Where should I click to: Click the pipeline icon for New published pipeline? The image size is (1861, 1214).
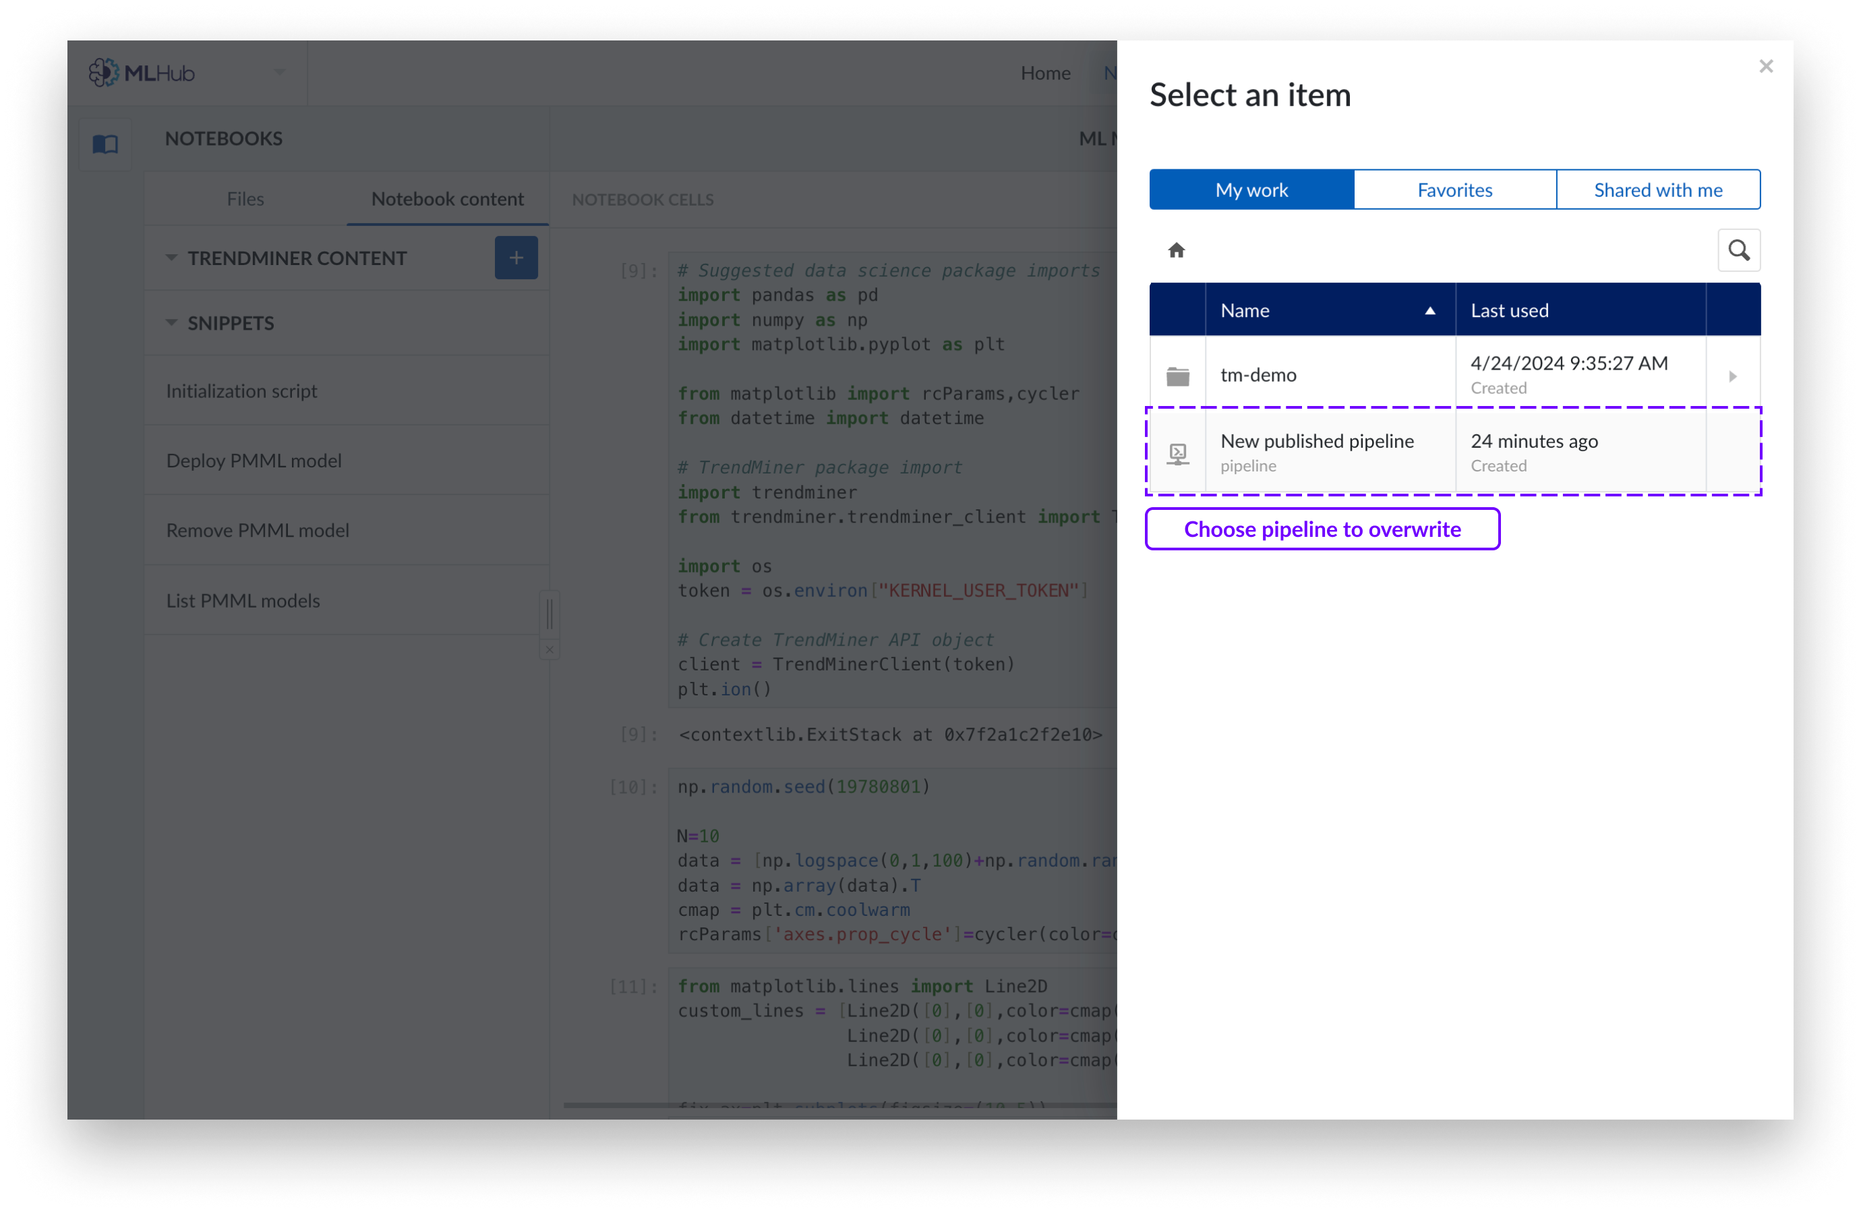pos(1177,453)
